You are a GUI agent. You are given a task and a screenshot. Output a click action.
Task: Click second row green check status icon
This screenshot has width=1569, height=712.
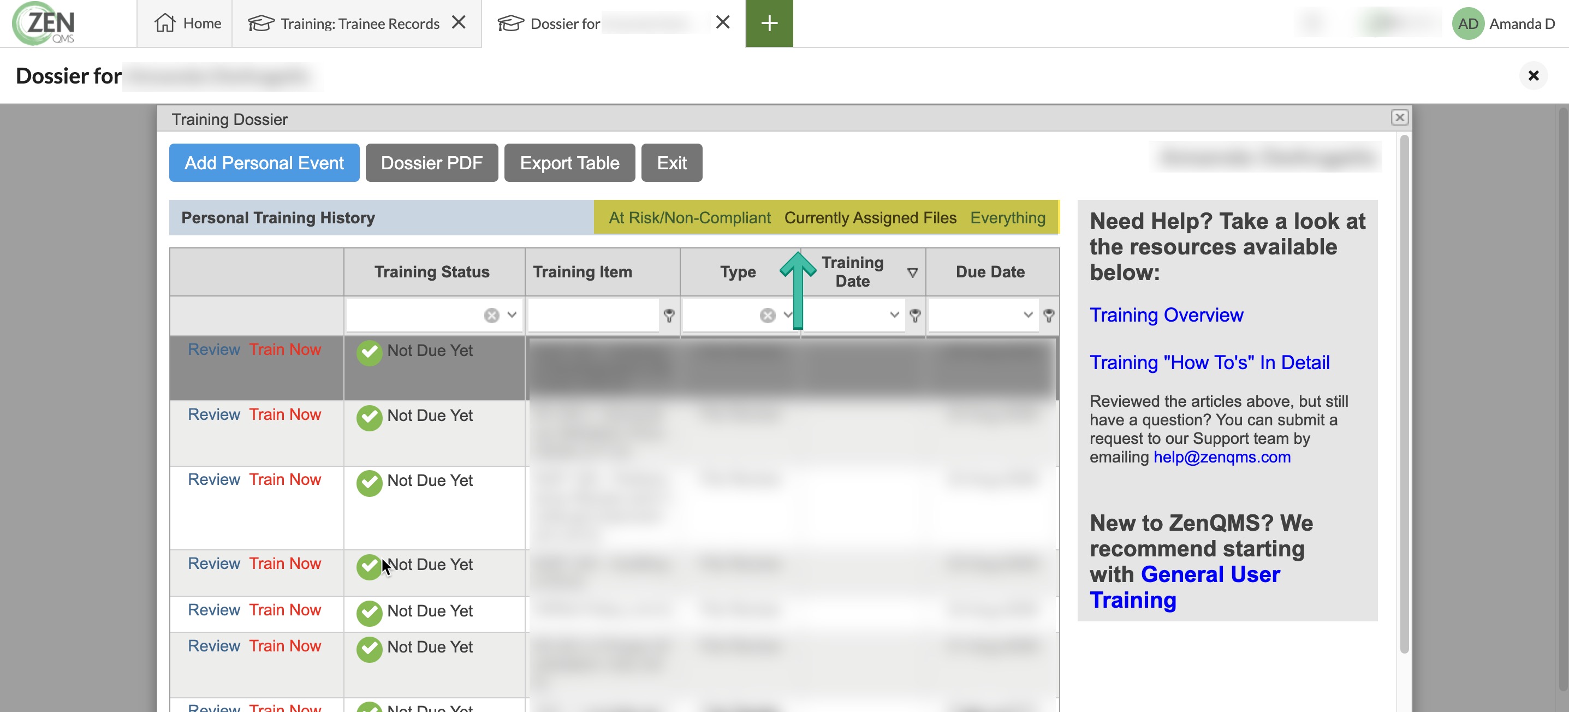pyautogui.click(x=369, y=418)
